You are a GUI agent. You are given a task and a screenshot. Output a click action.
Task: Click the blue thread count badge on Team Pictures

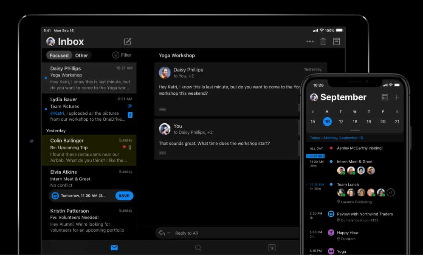pyautogui.click(x=130, y=115)
